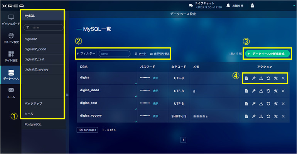Click document icon for digiss_dddd row
The width and height of the screenshot is (297, 154).
pyautogui.click(x=246, y=91)
